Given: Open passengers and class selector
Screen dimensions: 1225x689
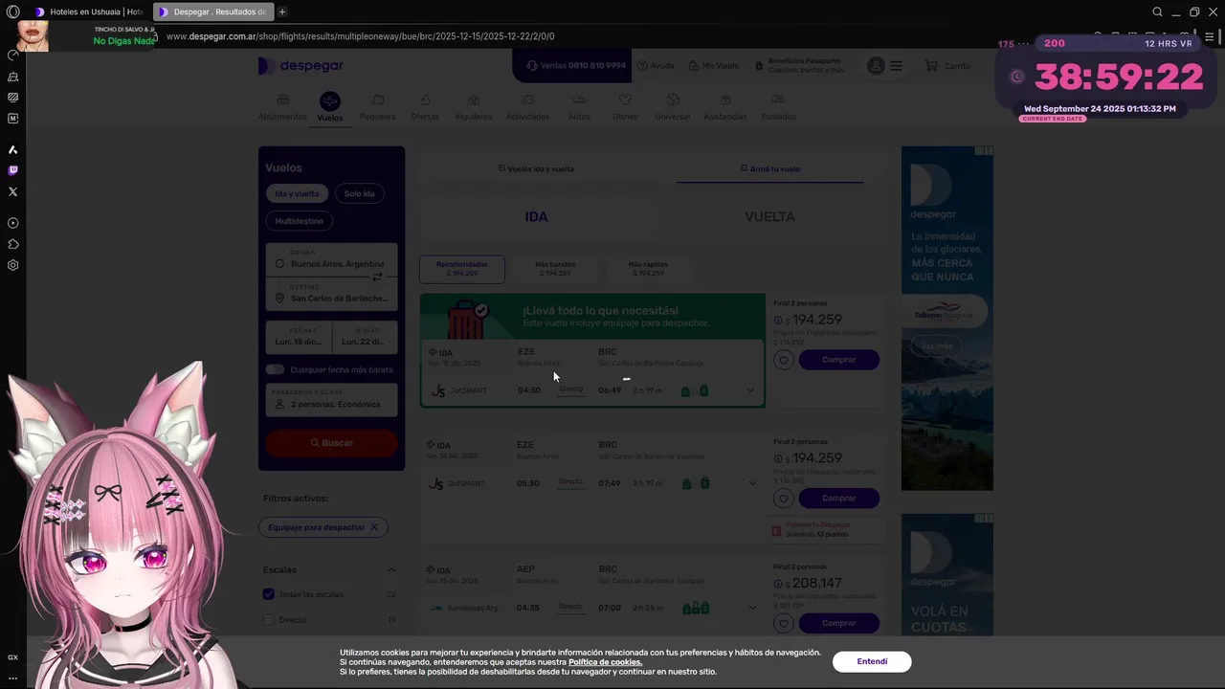Looking at the screenshot, I should [331, 400].
